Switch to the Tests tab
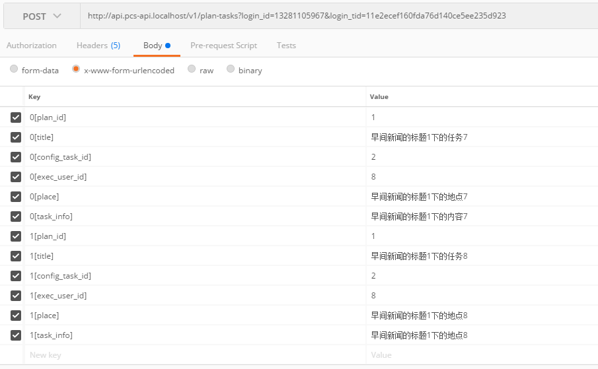This screenshot has height=369, width=598. (x=286, y=46)
